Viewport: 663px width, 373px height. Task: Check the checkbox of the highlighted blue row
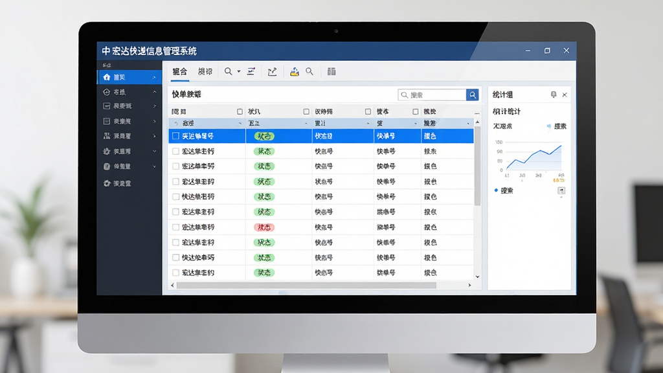coord(175,136)
